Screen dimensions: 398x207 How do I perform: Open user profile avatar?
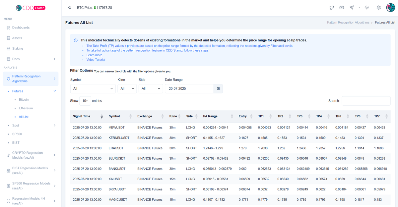pos(390,8)
